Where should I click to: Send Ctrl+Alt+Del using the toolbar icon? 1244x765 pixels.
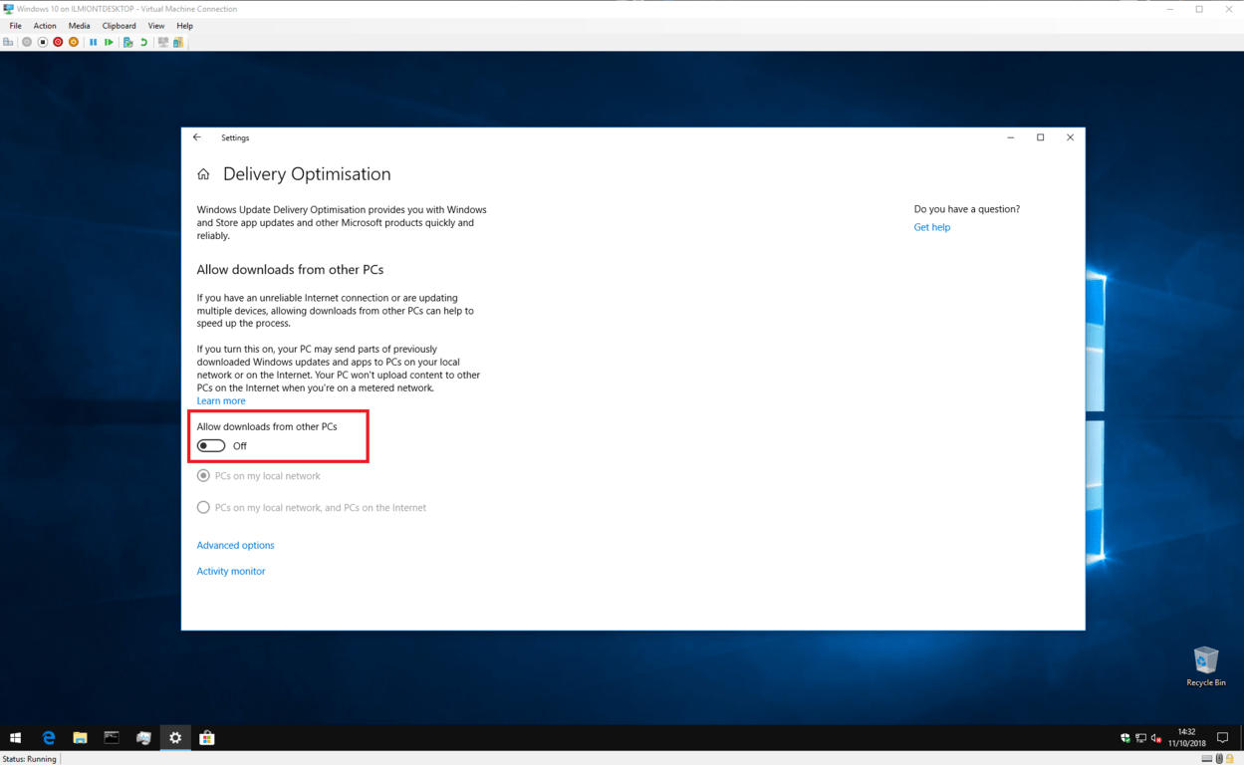point(9,42)
